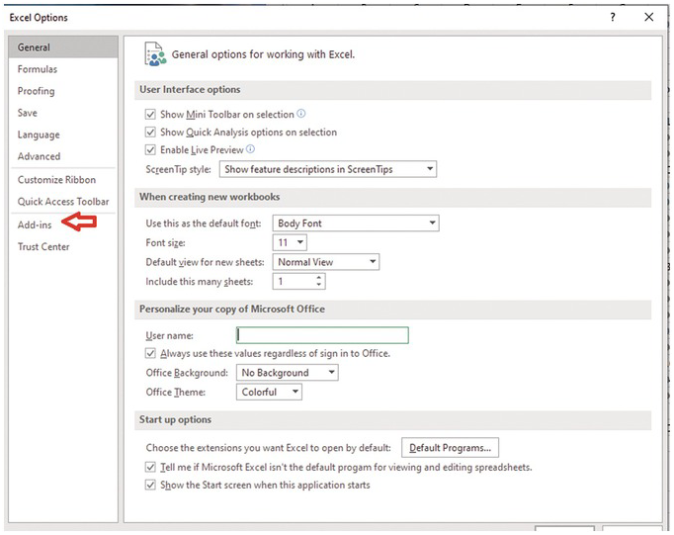This screenshot has width=674, height=535.
Task: Open the Default view for new sheets dropdown
Action: [326, 262]
